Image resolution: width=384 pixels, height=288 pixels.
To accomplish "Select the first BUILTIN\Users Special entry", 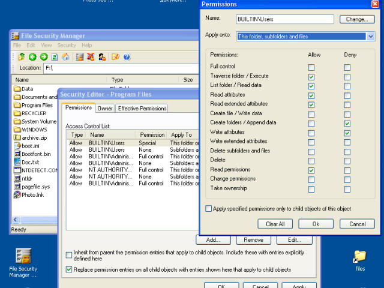I will [120, 143].
